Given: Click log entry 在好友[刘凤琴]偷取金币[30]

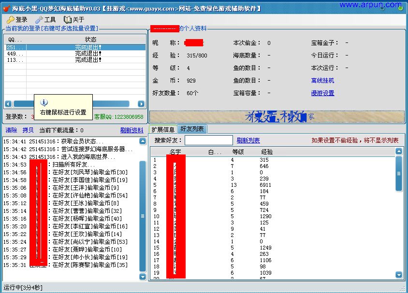Looking at the screenshot, I should click(90, 172).
